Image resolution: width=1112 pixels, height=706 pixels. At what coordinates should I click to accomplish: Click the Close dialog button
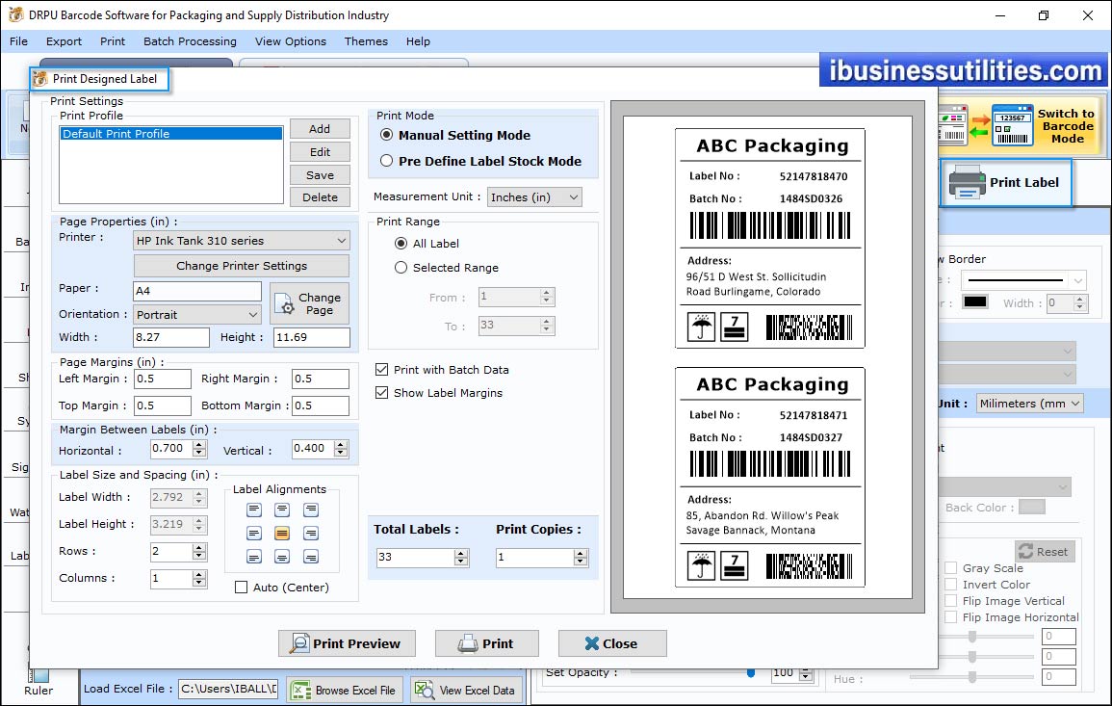pos(612,643)
